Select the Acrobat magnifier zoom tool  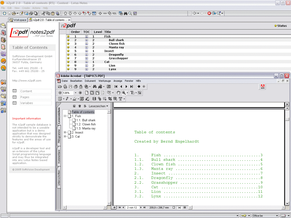124,93
